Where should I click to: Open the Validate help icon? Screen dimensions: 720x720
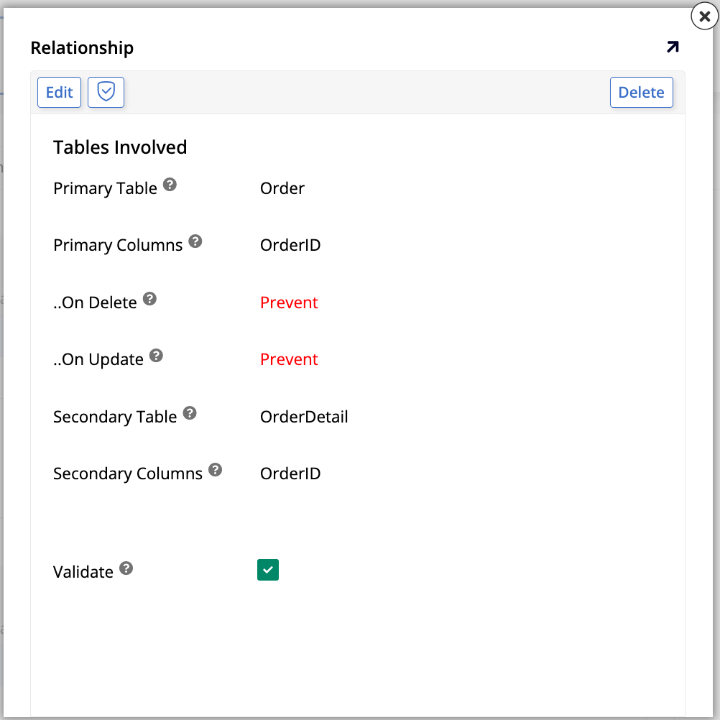[x=126, y=568]
